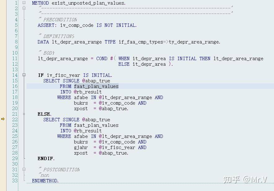Collapse the METHOD block fold marker on line 1
This screenshot has width=274, height=191.
click(24, 3)
